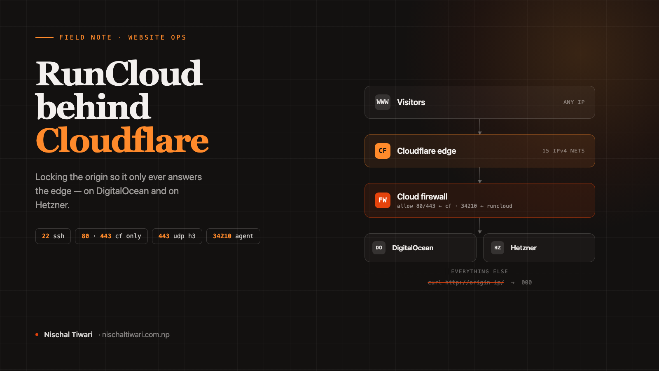659x371 pixels.
Task: Open the nischaltiwari.com.np link
Action: (x=136, y=335)
